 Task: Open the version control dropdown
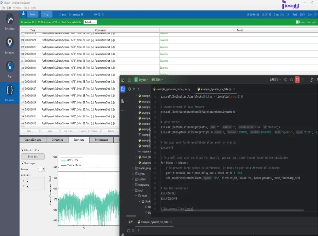[157, 80]
